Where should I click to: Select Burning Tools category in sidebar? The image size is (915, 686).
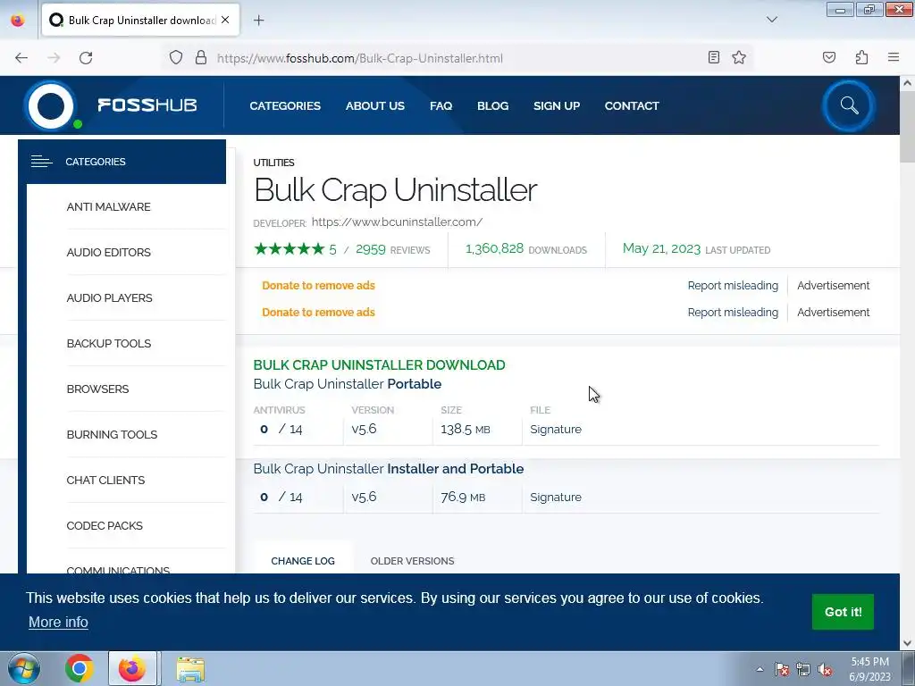112,435
